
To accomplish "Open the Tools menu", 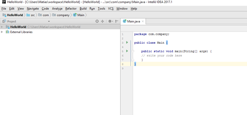I will [101, 9].
